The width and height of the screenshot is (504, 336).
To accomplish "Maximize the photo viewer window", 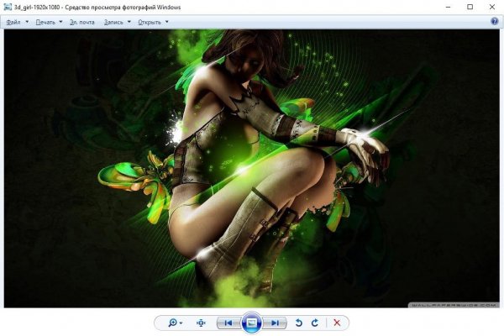I will point(470,7).
